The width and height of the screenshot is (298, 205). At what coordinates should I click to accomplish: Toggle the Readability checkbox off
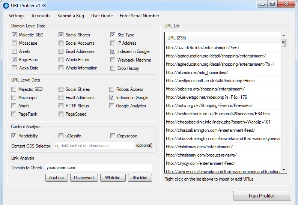pos(14,136)
